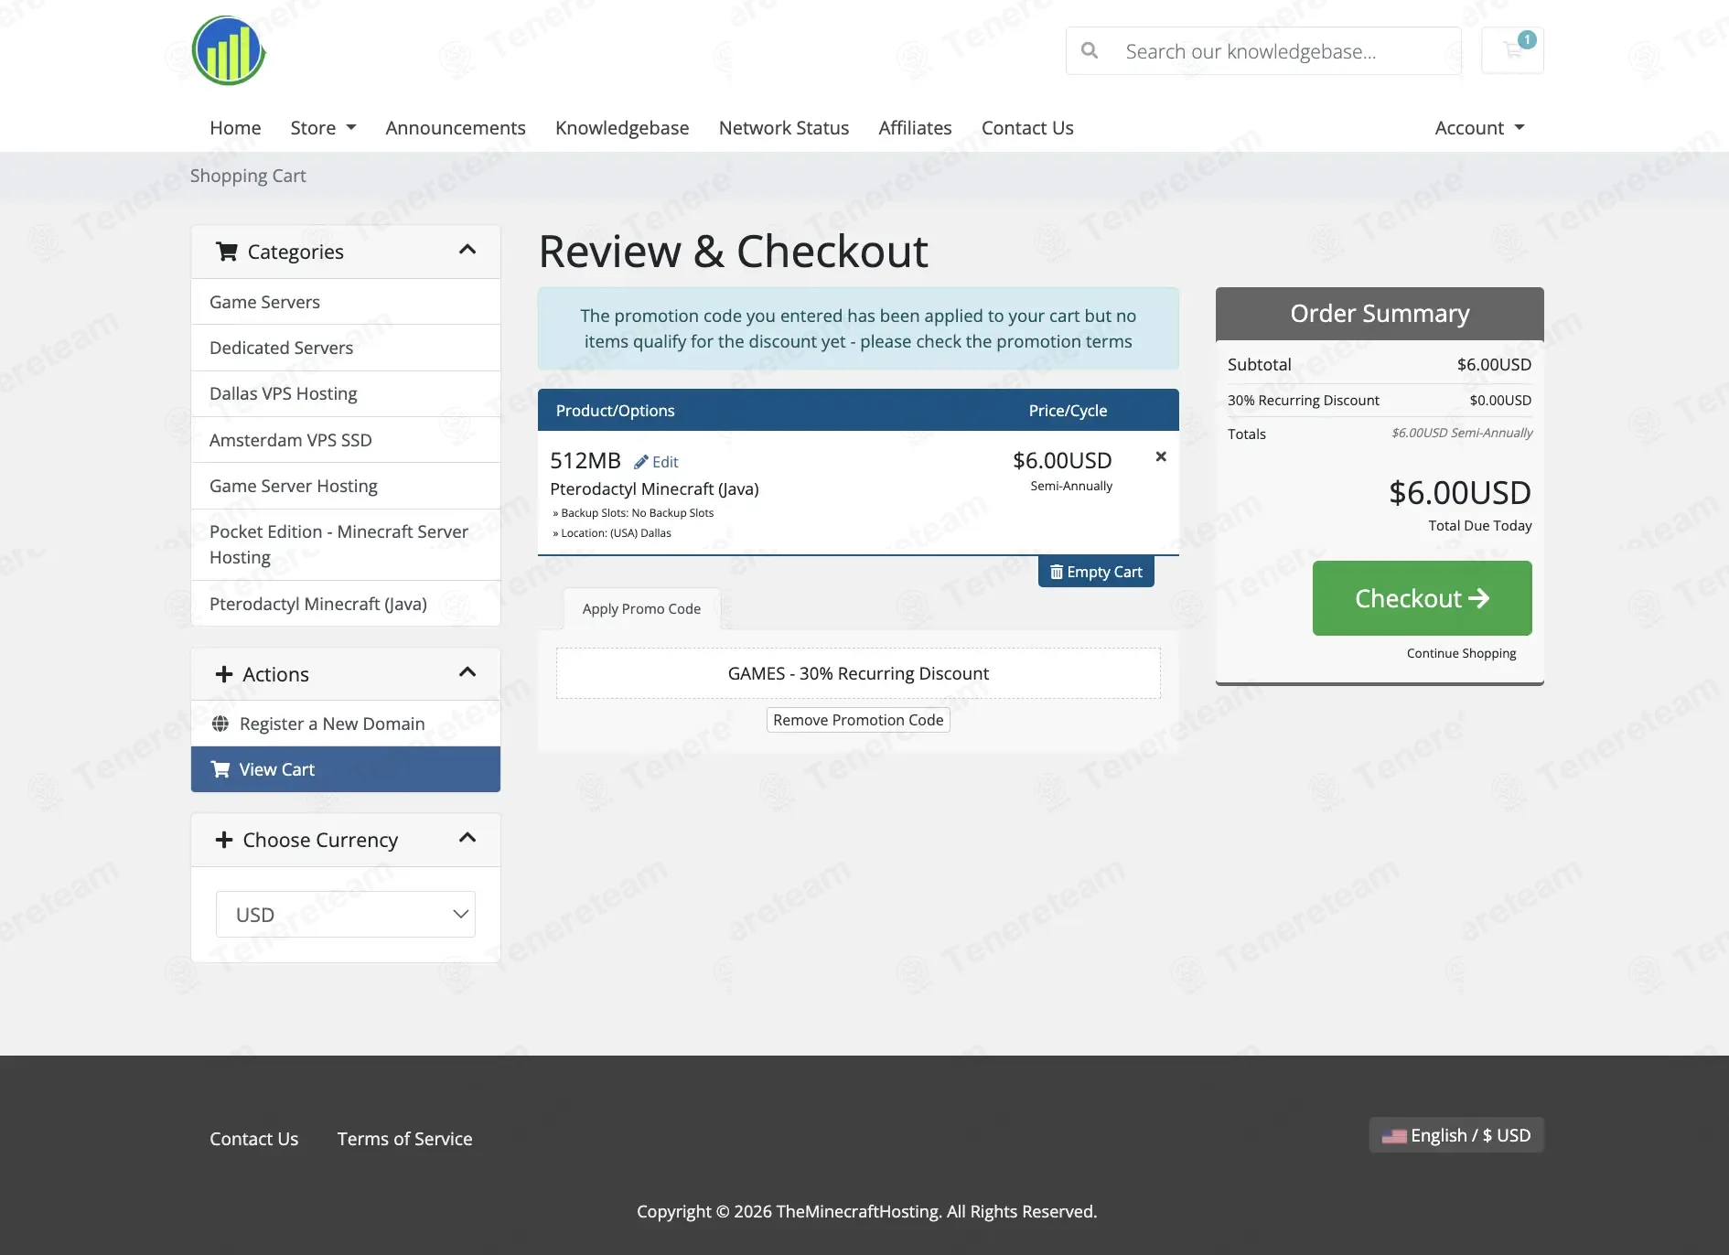The width and height of the screenshot is (1729, 1255).
Task: Collapse the Actions panel
Action: click(x=467, y=672)
